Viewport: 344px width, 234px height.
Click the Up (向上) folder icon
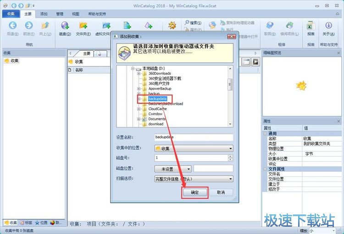[45, 26]
